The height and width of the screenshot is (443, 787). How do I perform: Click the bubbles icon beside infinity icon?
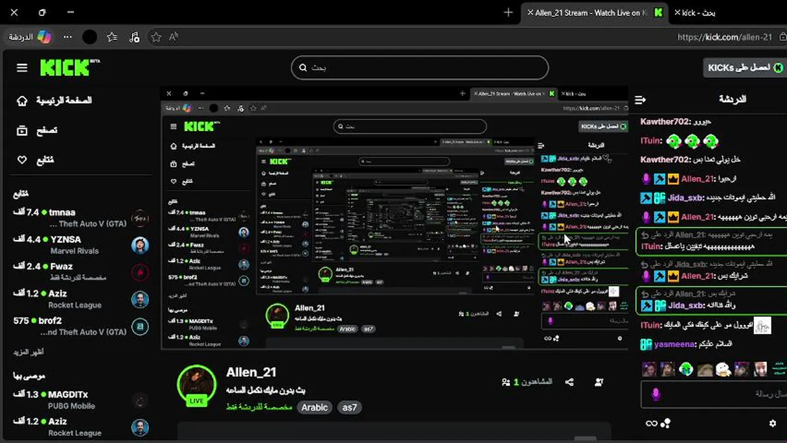pyautogui.click(x=665, y=423)
